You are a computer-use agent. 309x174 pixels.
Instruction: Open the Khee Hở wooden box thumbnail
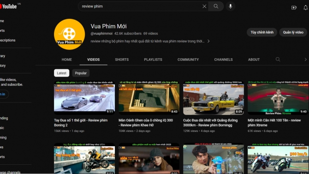(149, 98)
